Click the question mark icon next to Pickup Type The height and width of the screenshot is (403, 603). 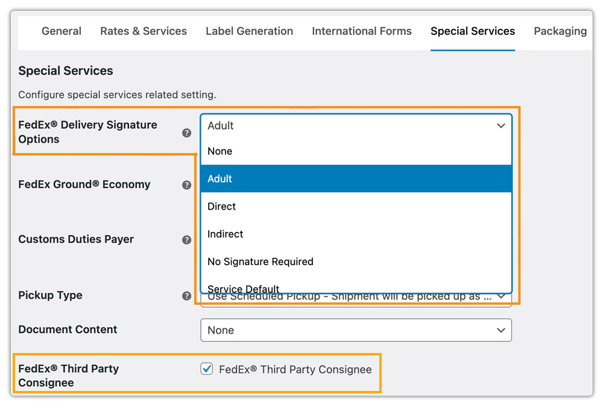click(186, 296)
